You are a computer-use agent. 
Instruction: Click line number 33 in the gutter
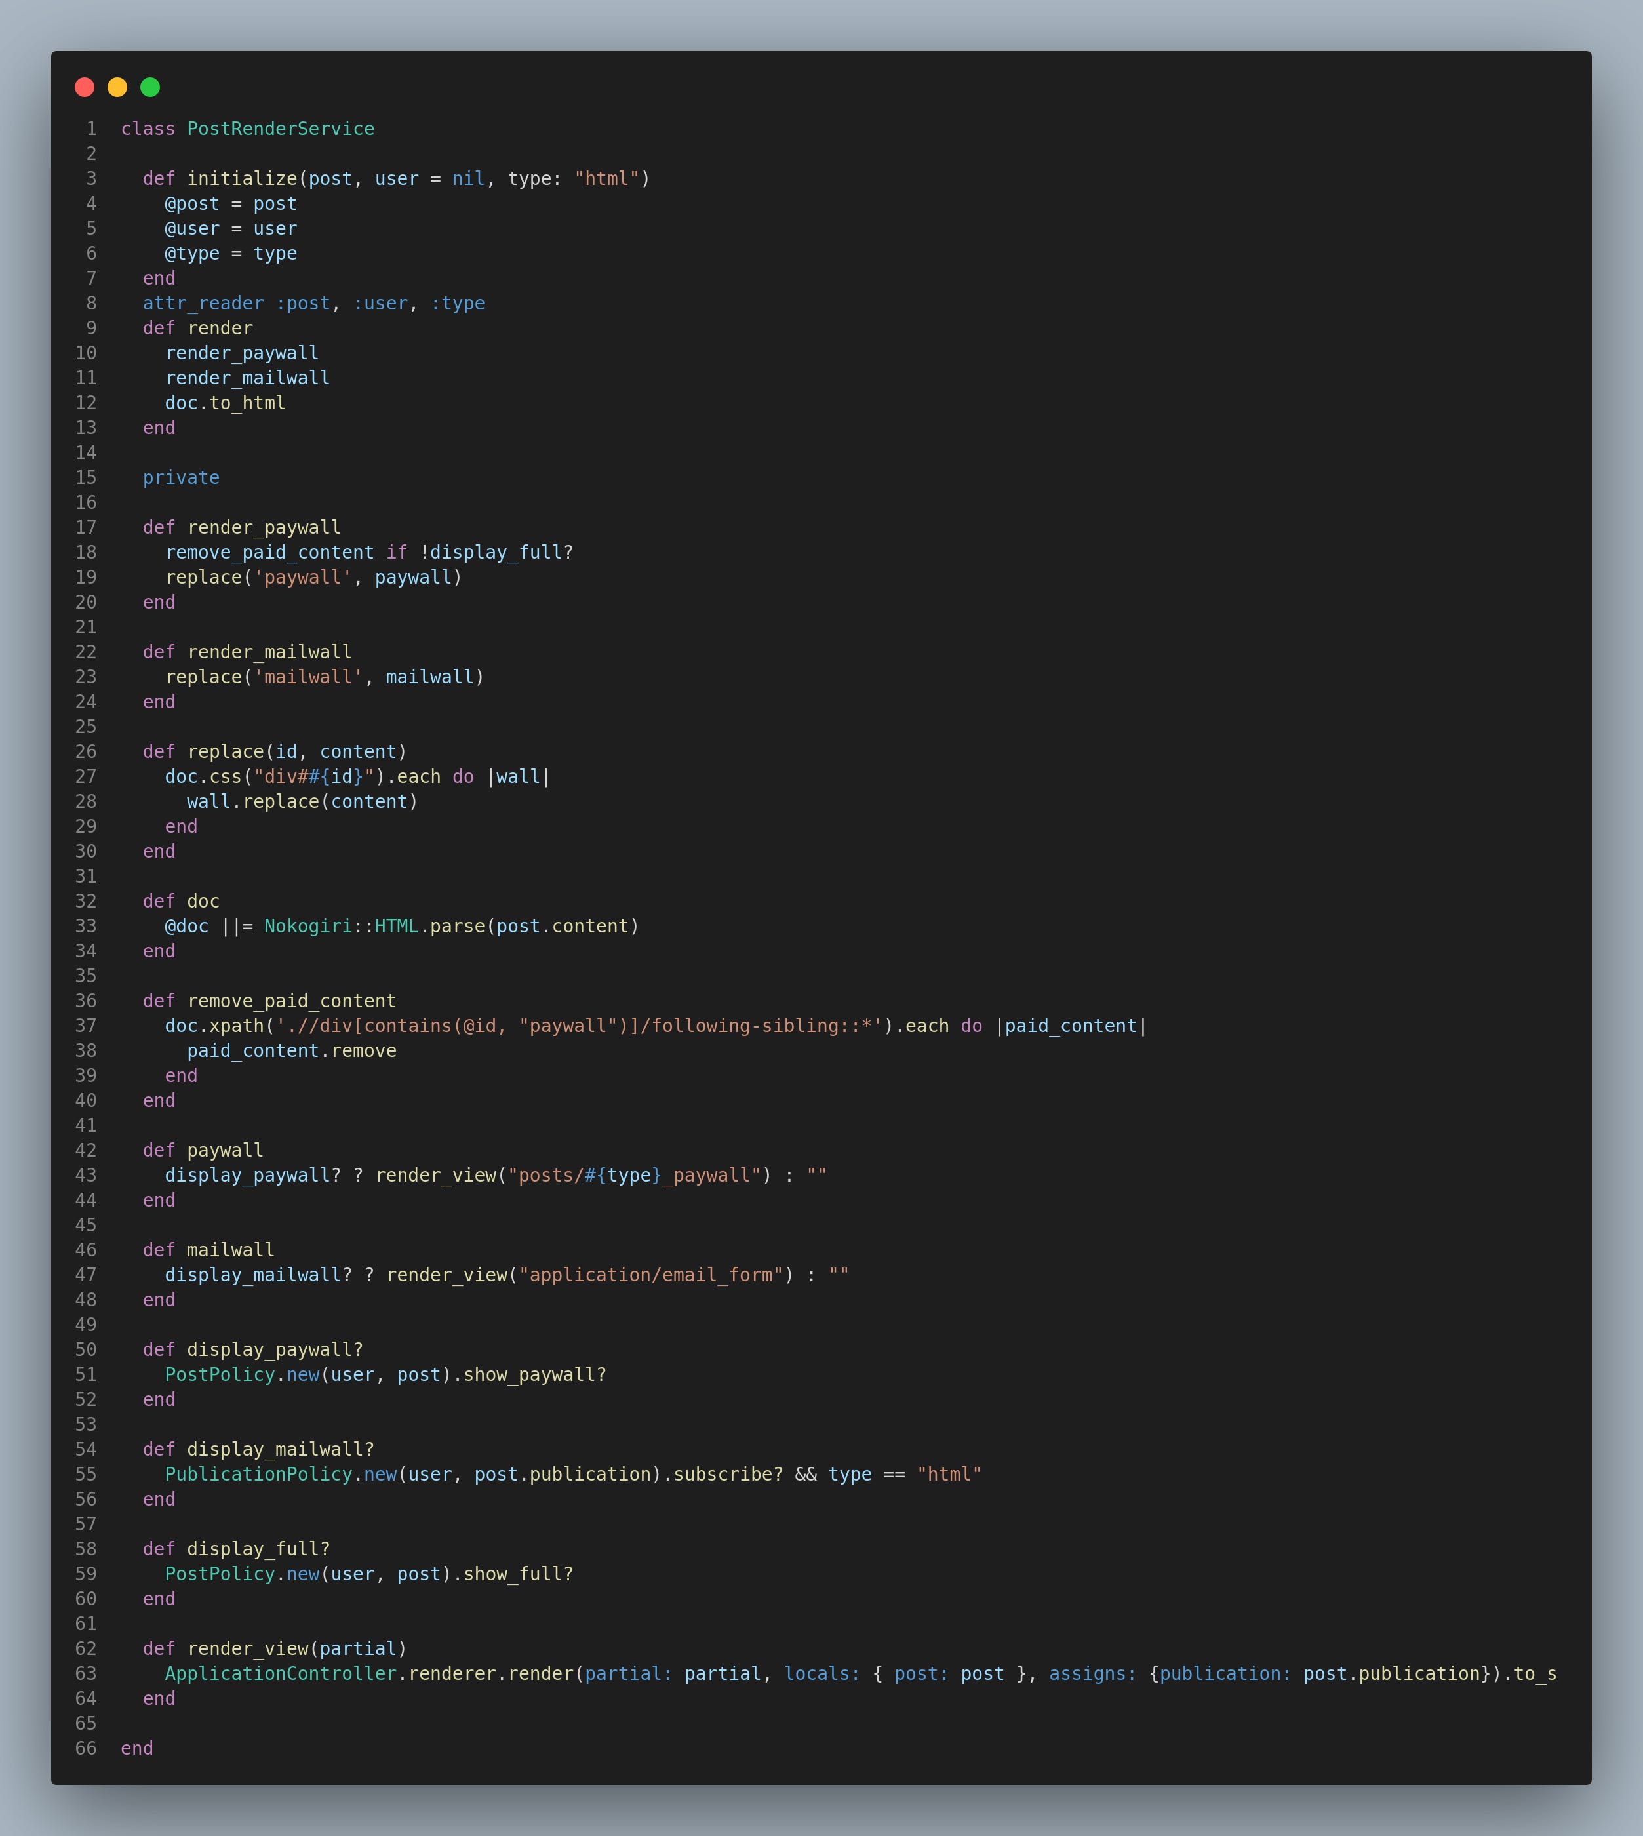pyautogui.click(x=86, y=926)
